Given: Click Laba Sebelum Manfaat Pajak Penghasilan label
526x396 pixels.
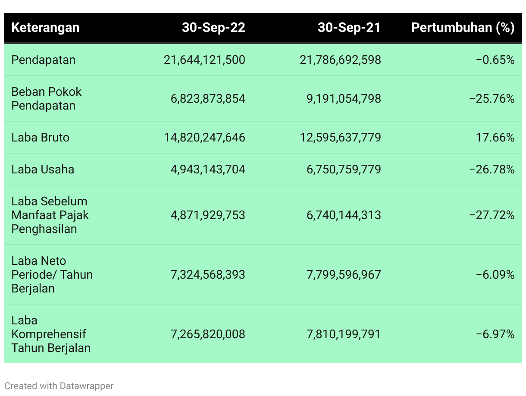Looking at the screenshot, I should pyautogui.click(x=50, y=215).
